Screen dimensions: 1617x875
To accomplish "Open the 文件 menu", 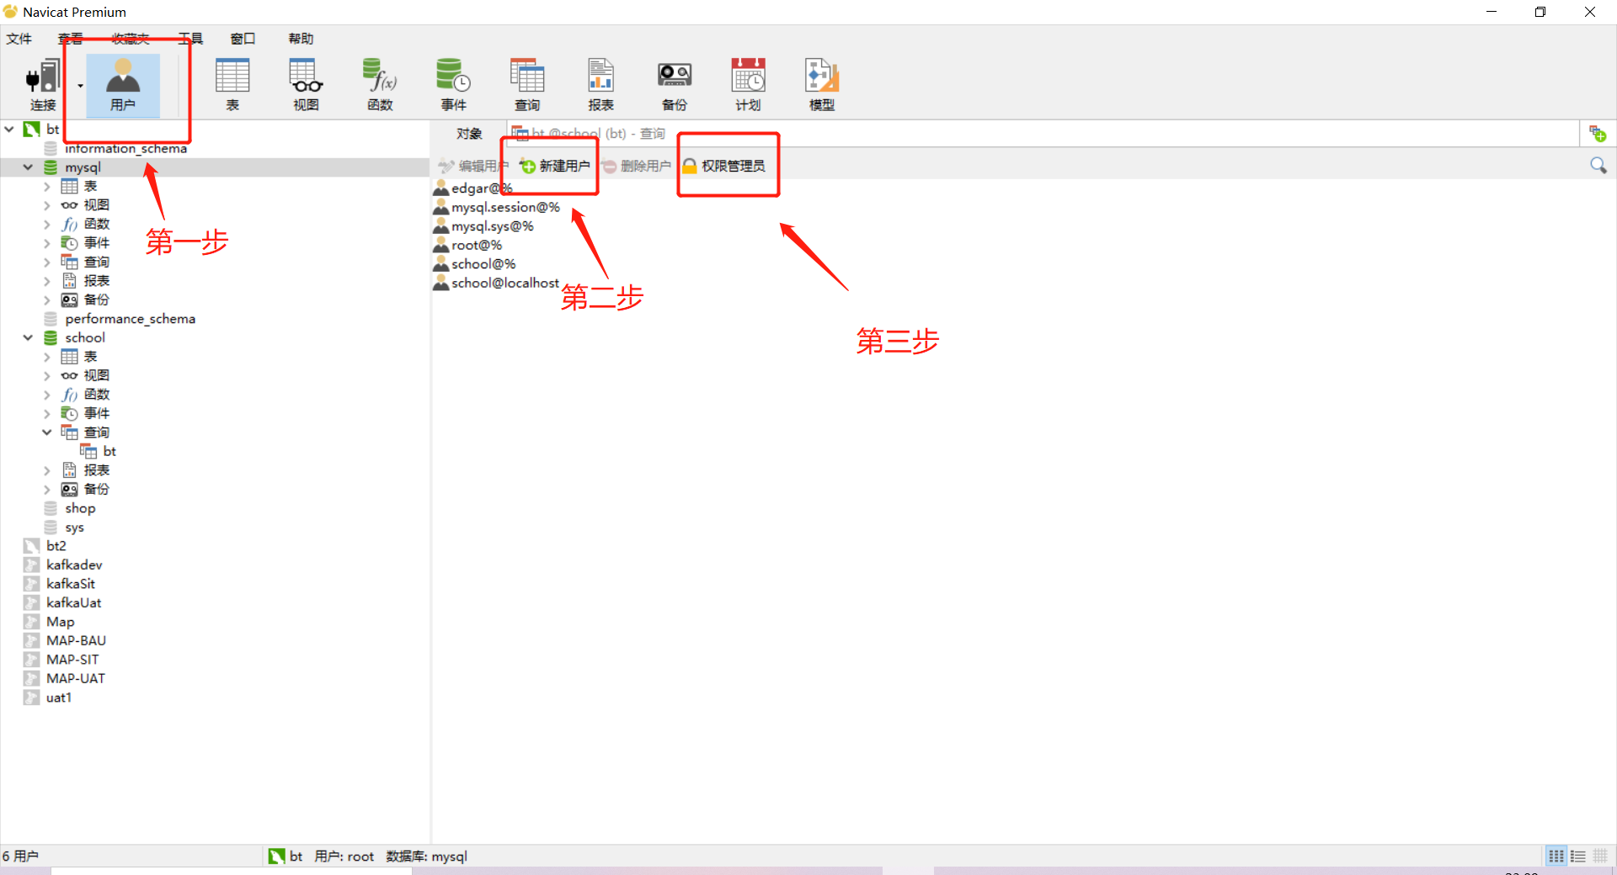I will (19, 39).
